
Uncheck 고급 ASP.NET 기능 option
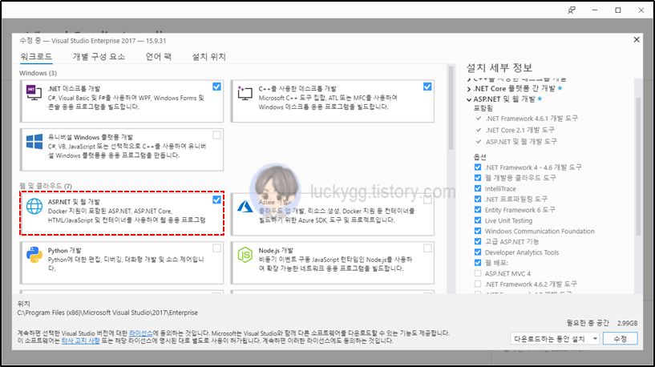478,241
